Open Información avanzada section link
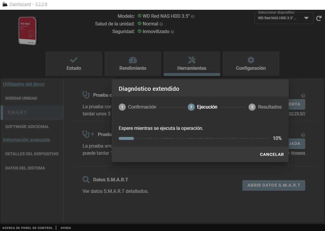The width and height of the screenshot is (325, 231). tap(26, 140)
